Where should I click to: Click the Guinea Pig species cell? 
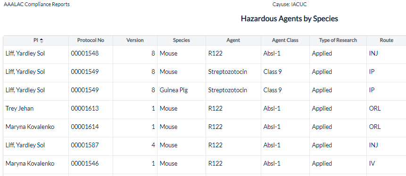182,91
